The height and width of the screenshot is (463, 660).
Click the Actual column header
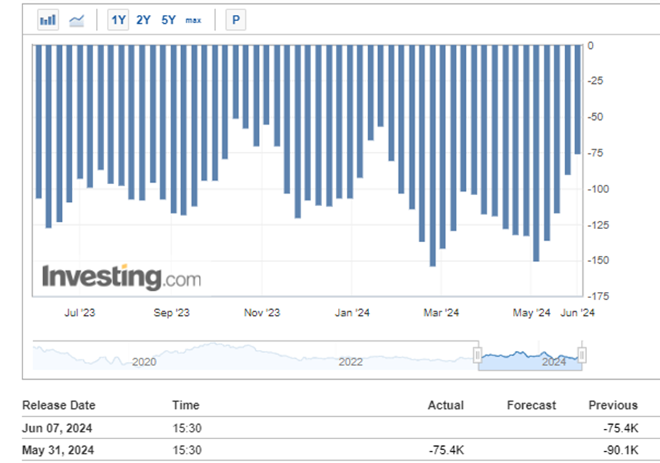point(445,405)
